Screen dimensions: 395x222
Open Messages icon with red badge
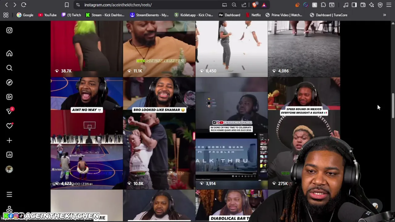(x=10, y=111)
